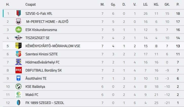Click the M-PERFECT HOME - ALGYŐ crest icon
Image resolution: width=184 pixels, height=107 pixels.
[x=19, y=22]
